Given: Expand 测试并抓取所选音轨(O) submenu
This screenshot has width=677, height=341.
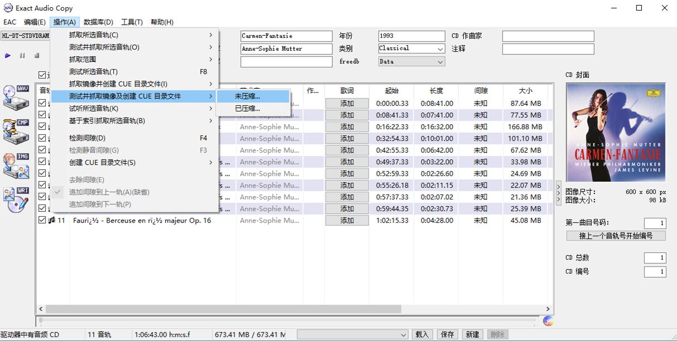Looking at the screenshot, I should point(135,47).
